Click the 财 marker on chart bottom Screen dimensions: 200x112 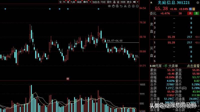point(68,79)
